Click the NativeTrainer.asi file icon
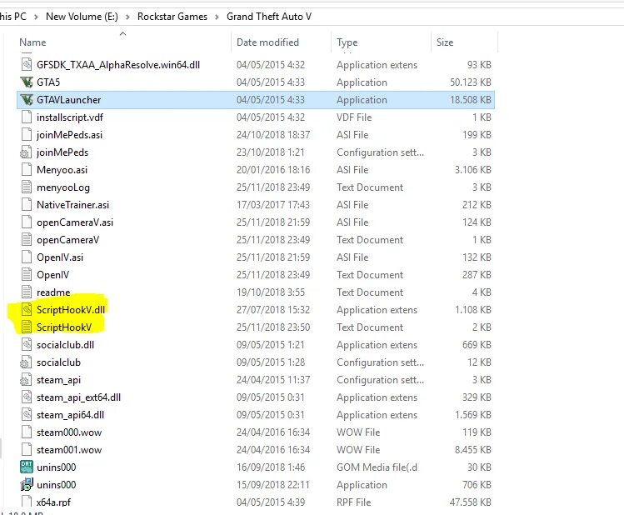Image resolution: width=624 pixels, height=515 pixels. coord(27,205)
